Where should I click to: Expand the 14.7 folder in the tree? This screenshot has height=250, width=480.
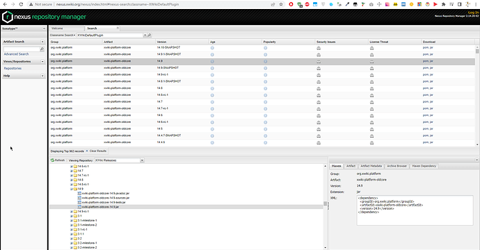[x=72, y=171]
